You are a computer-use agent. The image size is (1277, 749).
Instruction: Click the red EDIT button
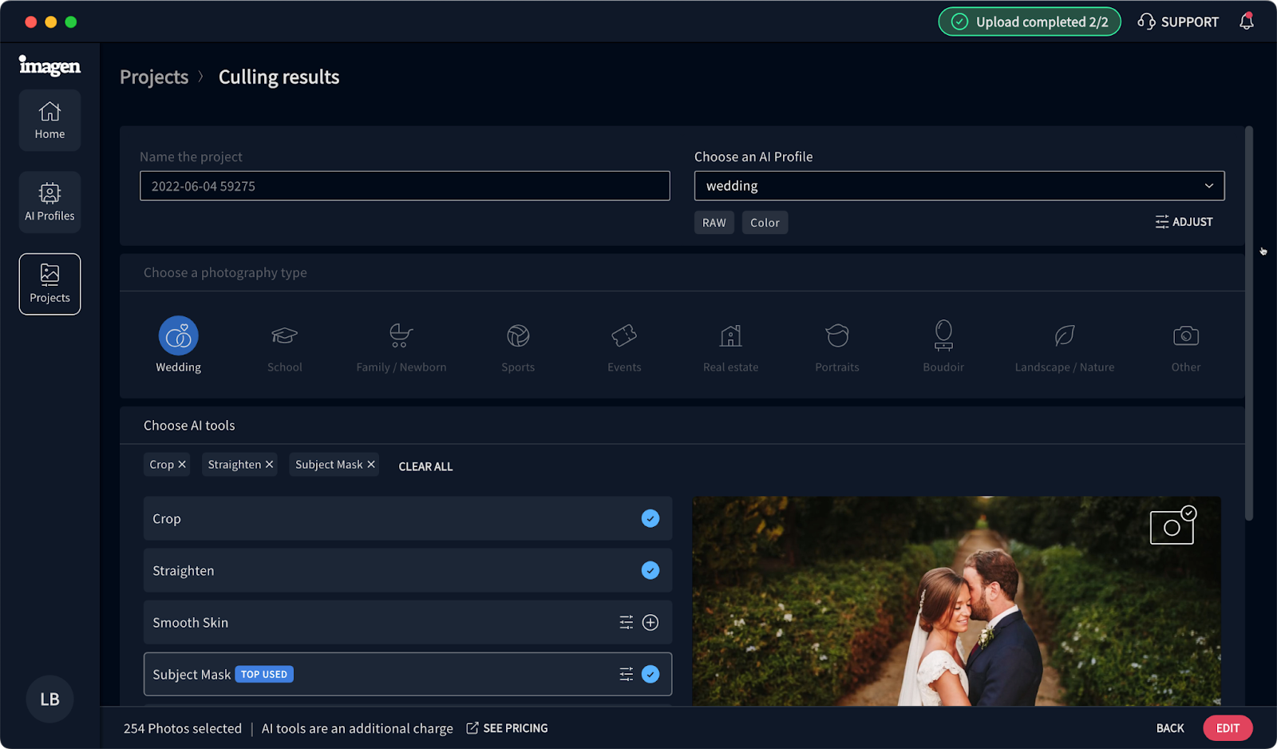[x=1228, y=728]
